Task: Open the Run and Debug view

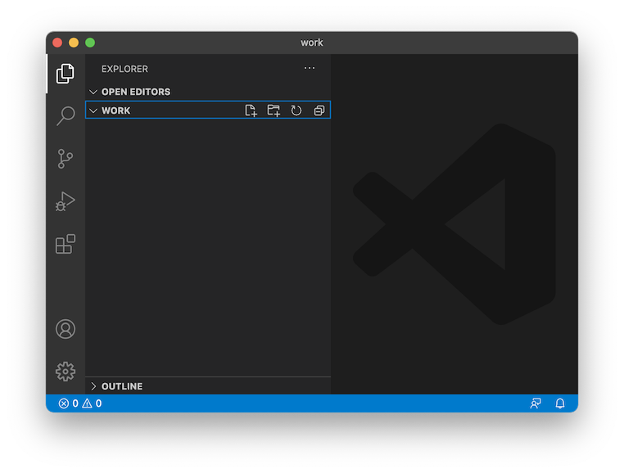Action: click(66, 201)
